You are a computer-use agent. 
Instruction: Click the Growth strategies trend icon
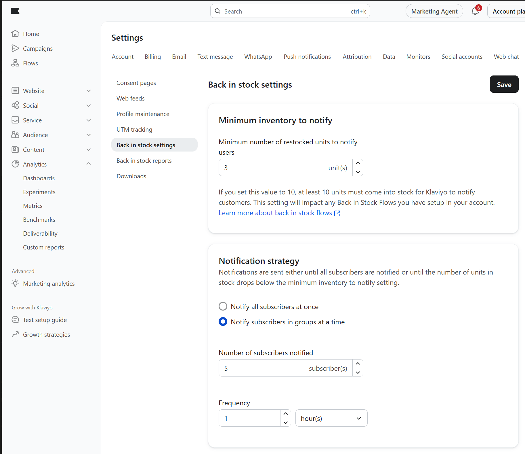tap(15, 334)
